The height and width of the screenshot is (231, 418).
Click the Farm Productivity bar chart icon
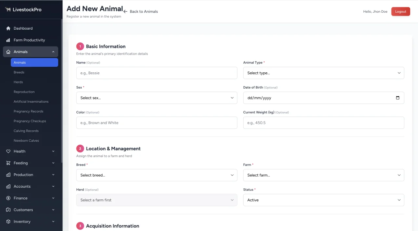[x=8, y=40]
